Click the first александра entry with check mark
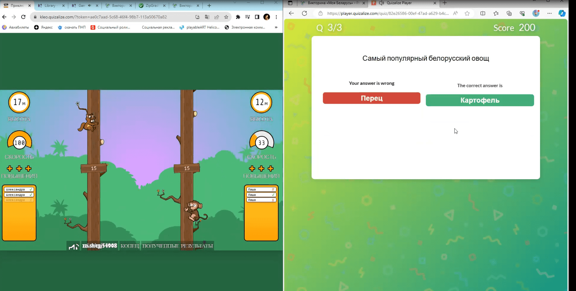The image size is (576, 291). [19, 190]
